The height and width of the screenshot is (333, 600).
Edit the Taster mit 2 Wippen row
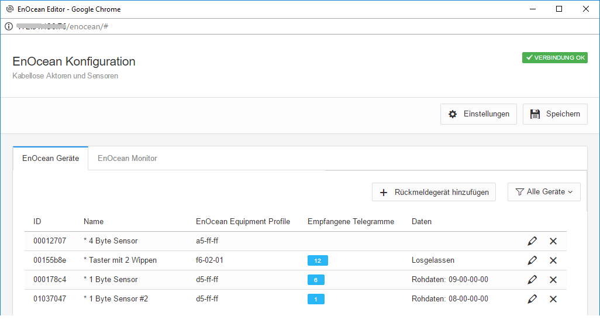[532, 260]
